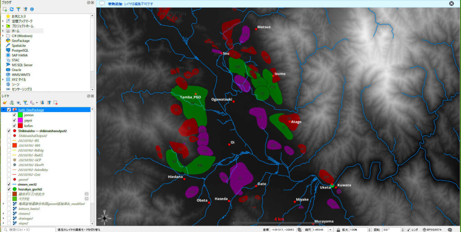Uncheck the jomon layer checkbox

click(14, 115)
